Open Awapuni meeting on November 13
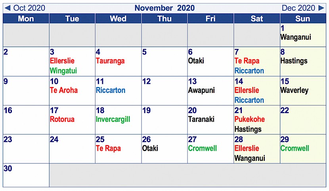The width and height of the screenshot is (329, 191). point(201,91)
